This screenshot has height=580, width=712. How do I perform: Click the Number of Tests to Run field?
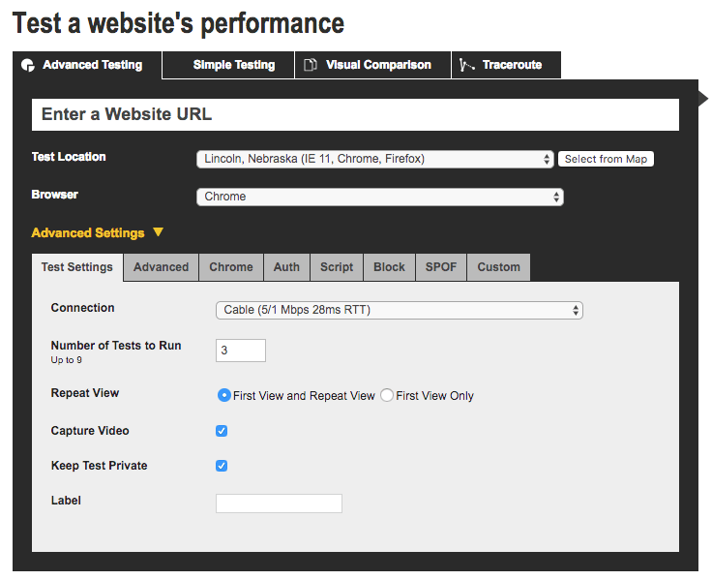point(241,351)
